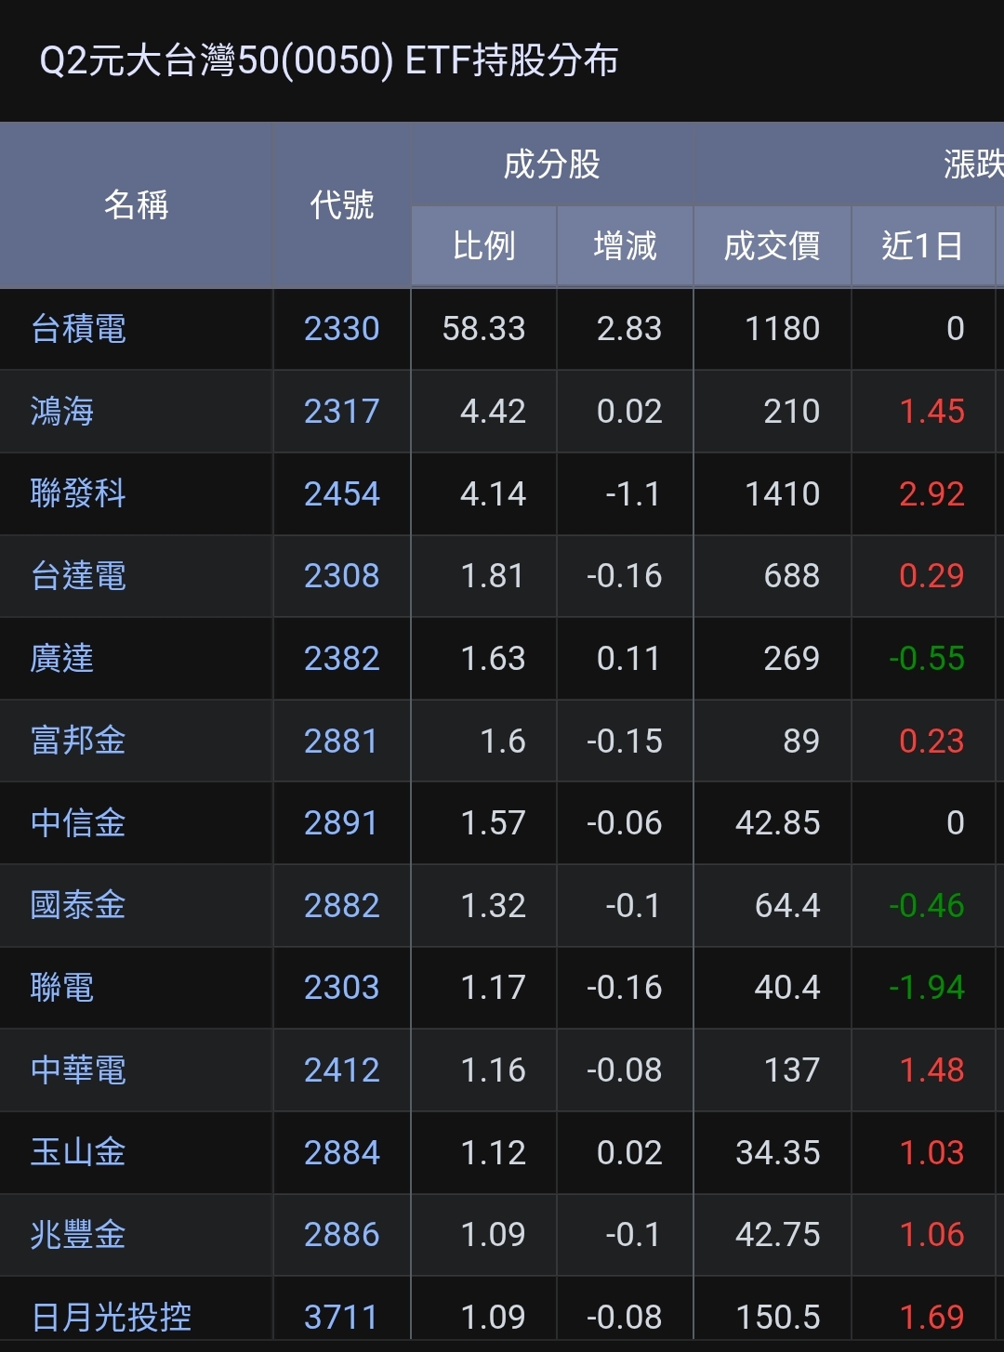The height and width of the screenshot is (1352, 1004).
Task: Sort by the 名稱 column header
Action: point(136,204)
